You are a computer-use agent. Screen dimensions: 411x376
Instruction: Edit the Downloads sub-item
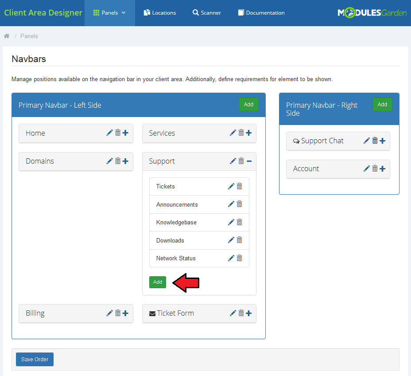point(231,240)
